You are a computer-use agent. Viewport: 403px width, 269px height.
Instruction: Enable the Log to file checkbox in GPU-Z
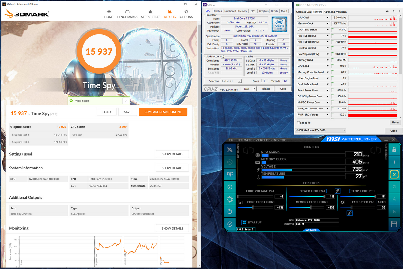coord(299,123)
